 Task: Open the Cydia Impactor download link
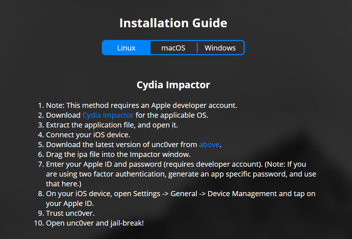pos(108,115)
